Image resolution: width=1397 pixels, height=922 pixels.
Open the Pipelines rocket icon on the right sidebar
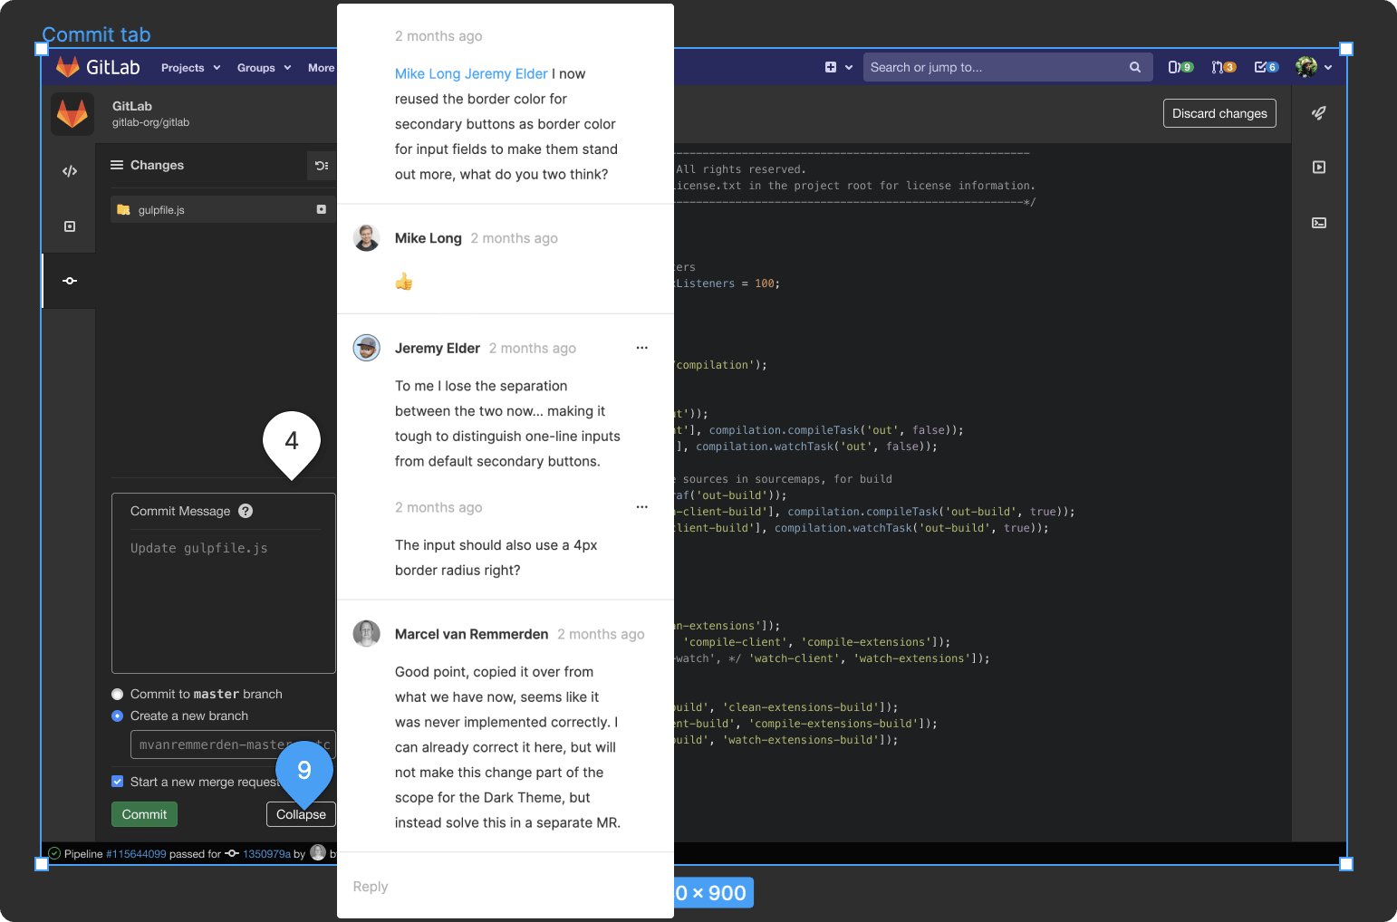coord(1319,113)
